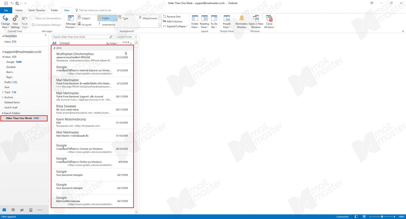Click Close All Items
The image size is (406, 219).
[269, 22]
